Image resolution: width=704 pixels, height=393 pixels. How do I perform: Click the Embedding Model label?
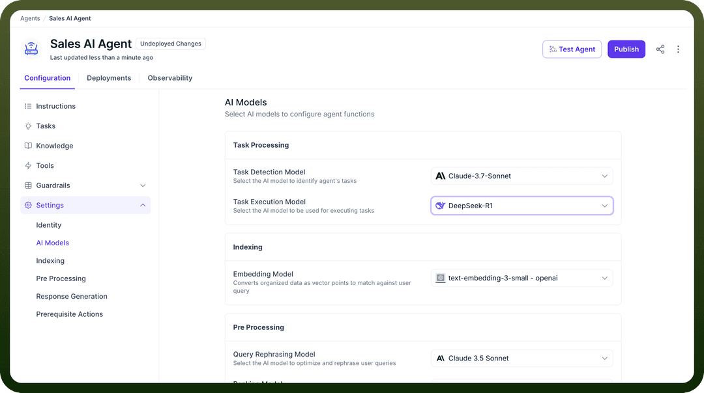(x=263, y=274)
